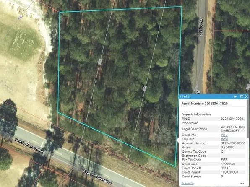The height and width of the screenshot is (187, 250).
Task: Click the (1 of 2) popup counter
Action: click(x=185, y=96)
